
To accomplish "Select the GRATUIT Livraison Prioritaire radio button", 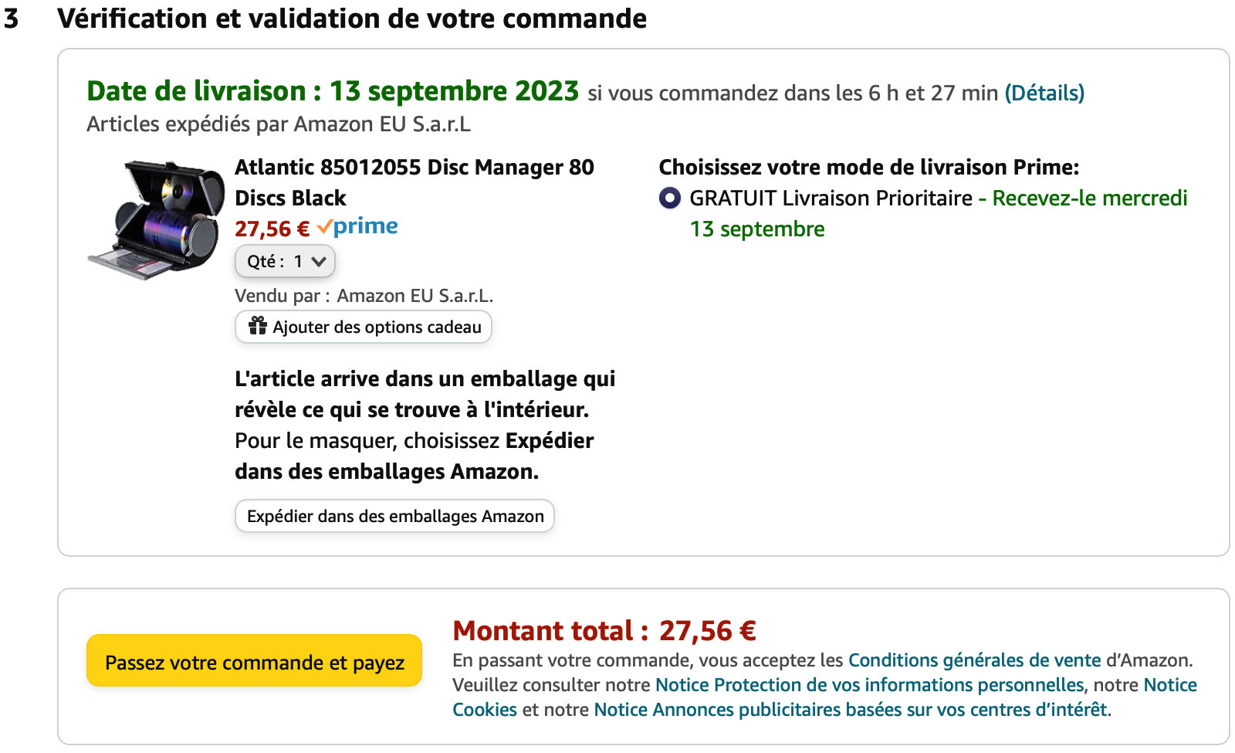I will [x=670, y=198].
